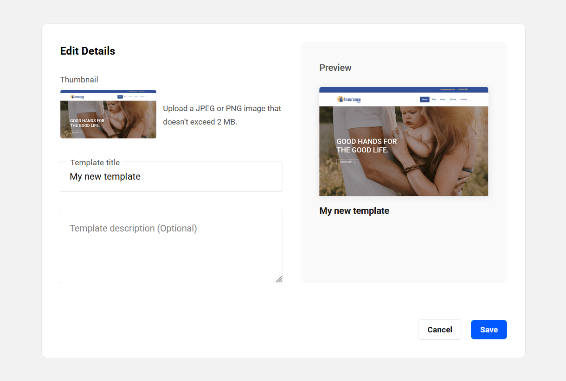Click the 'Edit Details' heading
The image size is (566, 381).
[x=88, y=51]
